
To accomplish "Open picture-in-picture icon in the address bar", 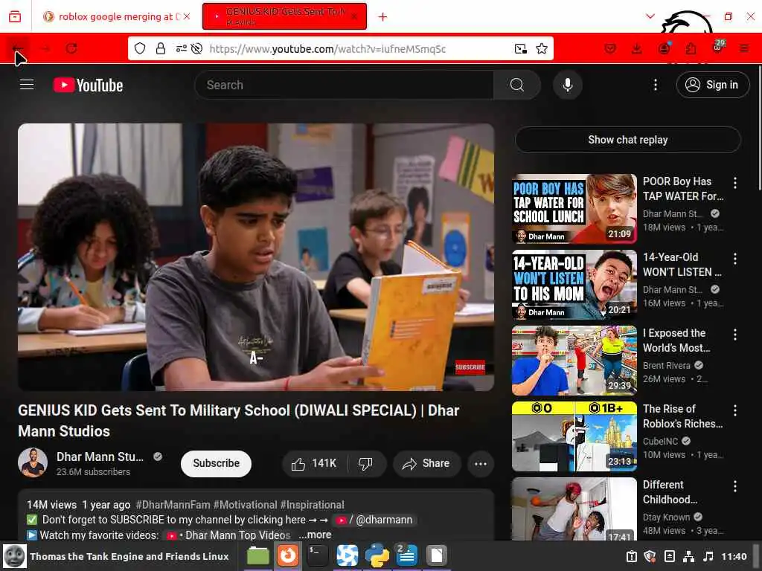I will [x=520, y=48].
